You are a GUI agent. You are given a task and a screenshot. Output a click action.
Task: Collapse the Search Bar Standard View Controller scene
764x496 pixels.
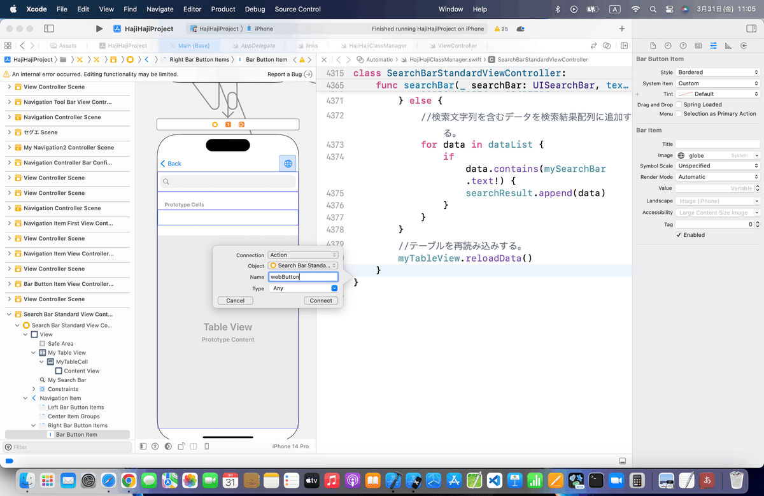(10, 314)
